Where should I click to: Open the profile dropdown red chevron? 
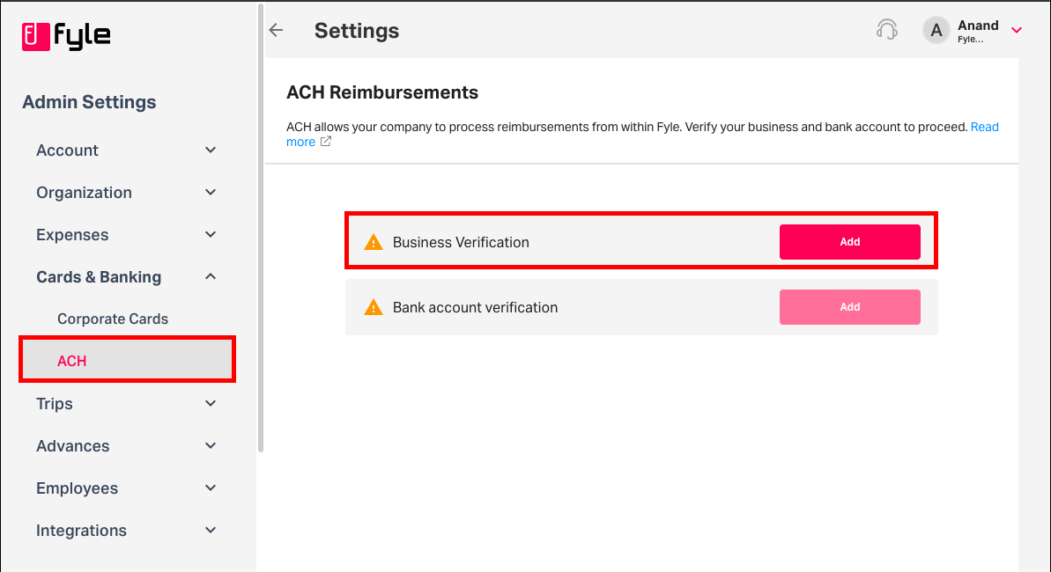tap(1017, 31)
